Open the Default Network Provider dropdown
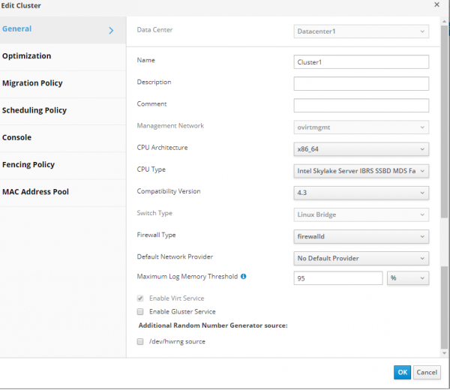Viewport: 450px width, 390px height. pyautogui.click(x=361, y=258)
